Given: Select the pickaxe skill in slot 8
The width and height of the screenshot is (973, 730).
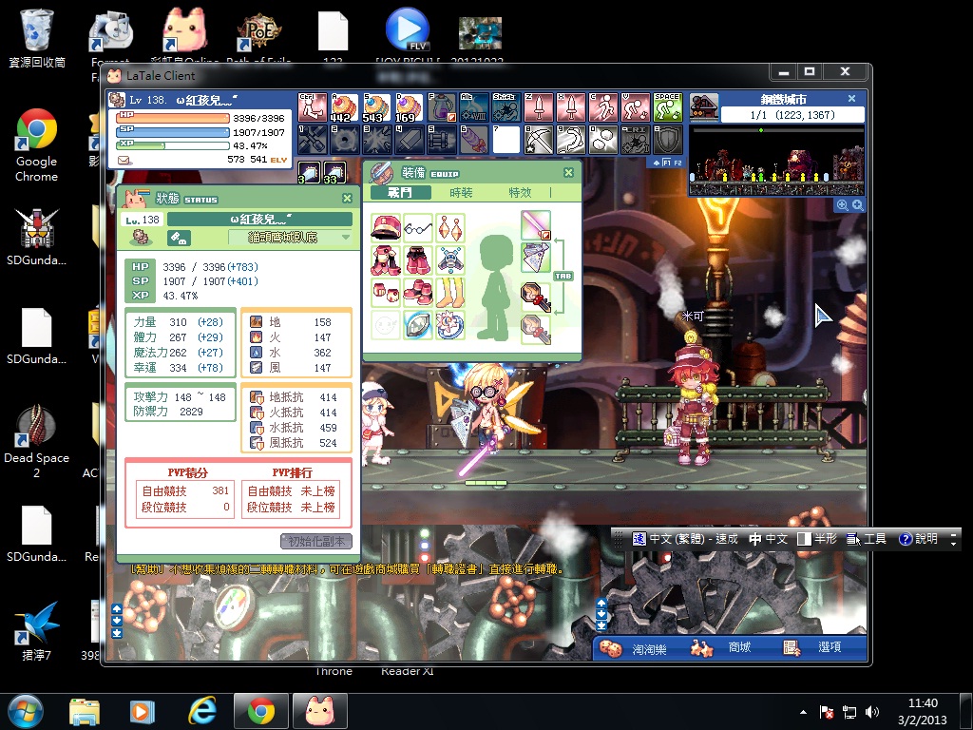Looking at the screenshot, I should pyautogui.click(x=539, y=140).
